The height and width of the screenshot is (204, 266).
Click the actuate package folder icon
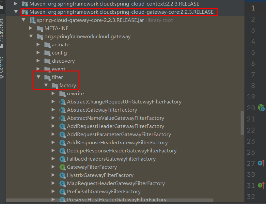47,45
